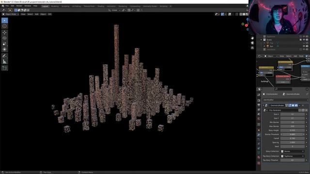Toggle viewport overlays button

[x=230, y=14]
